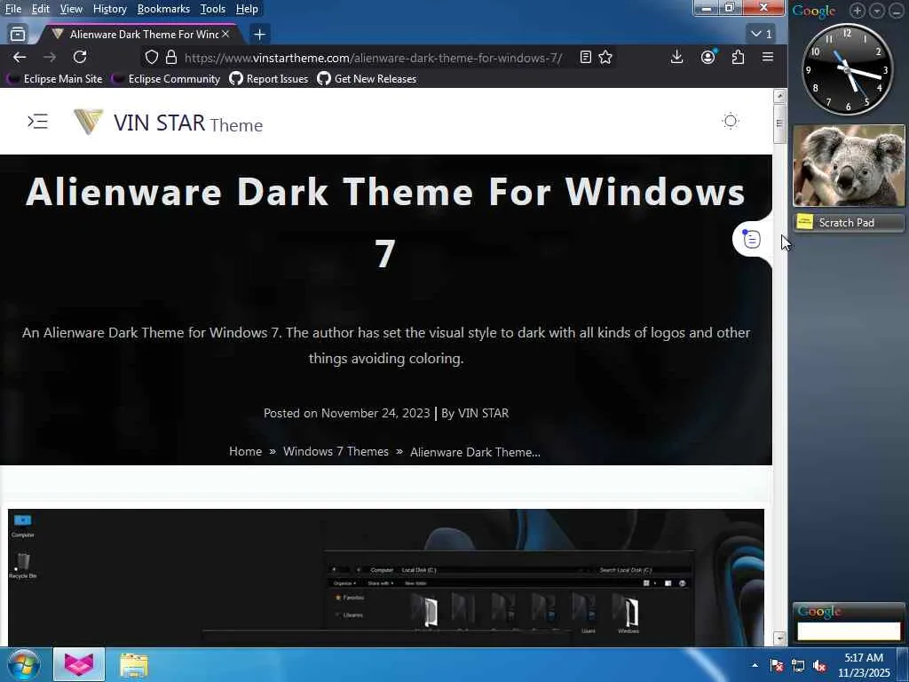Click the muted volume tray icon
909x682 pixels.
tap(819, 666)
